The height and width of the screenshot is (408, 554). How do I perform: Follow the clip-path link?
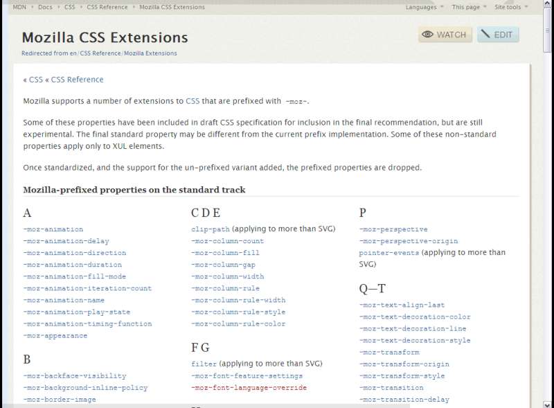pos(208,229)
